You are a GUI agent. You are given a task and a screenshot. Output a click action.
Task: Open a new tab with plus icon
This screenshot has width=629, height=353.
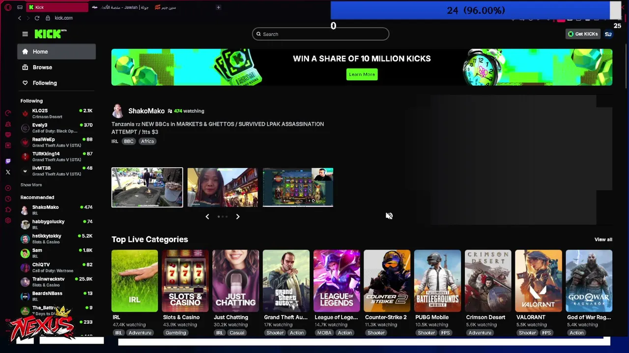[218, 7]
